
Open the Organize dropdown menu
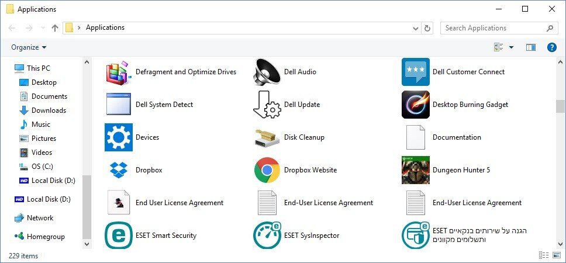pyautogui.click(x=29, y=47)
